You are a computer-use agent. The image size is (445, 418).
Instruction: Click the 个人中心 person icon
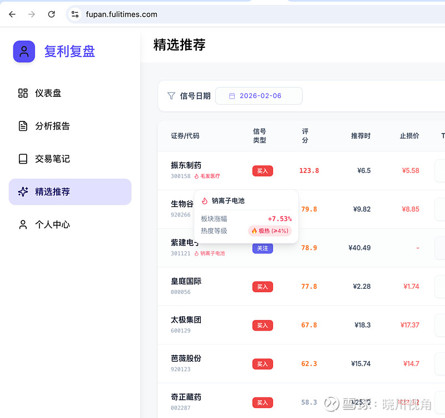click(x=23, y=225)
